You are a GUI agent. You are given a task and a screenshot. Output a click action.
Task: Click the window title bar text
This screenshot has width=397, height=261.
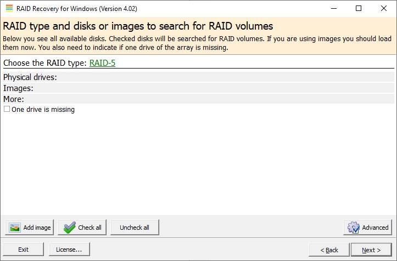pos(77,9)
